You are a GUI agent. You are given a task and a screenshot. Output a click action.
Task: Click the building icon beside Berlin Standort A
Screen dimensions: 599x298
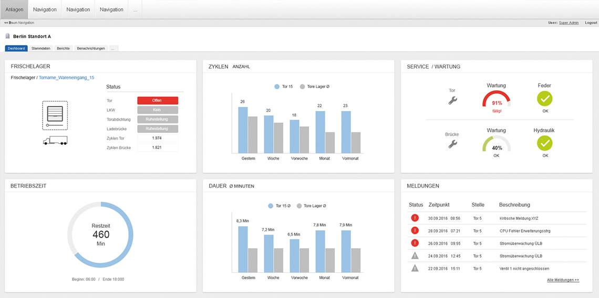pos(7,36)
